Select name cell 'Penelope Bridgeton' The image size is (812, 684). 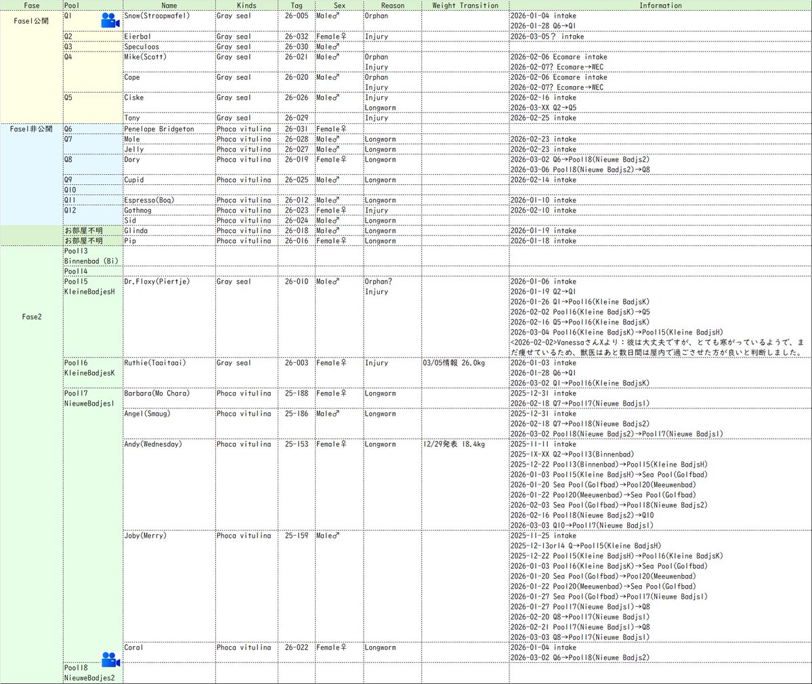[x=169, y=129]
